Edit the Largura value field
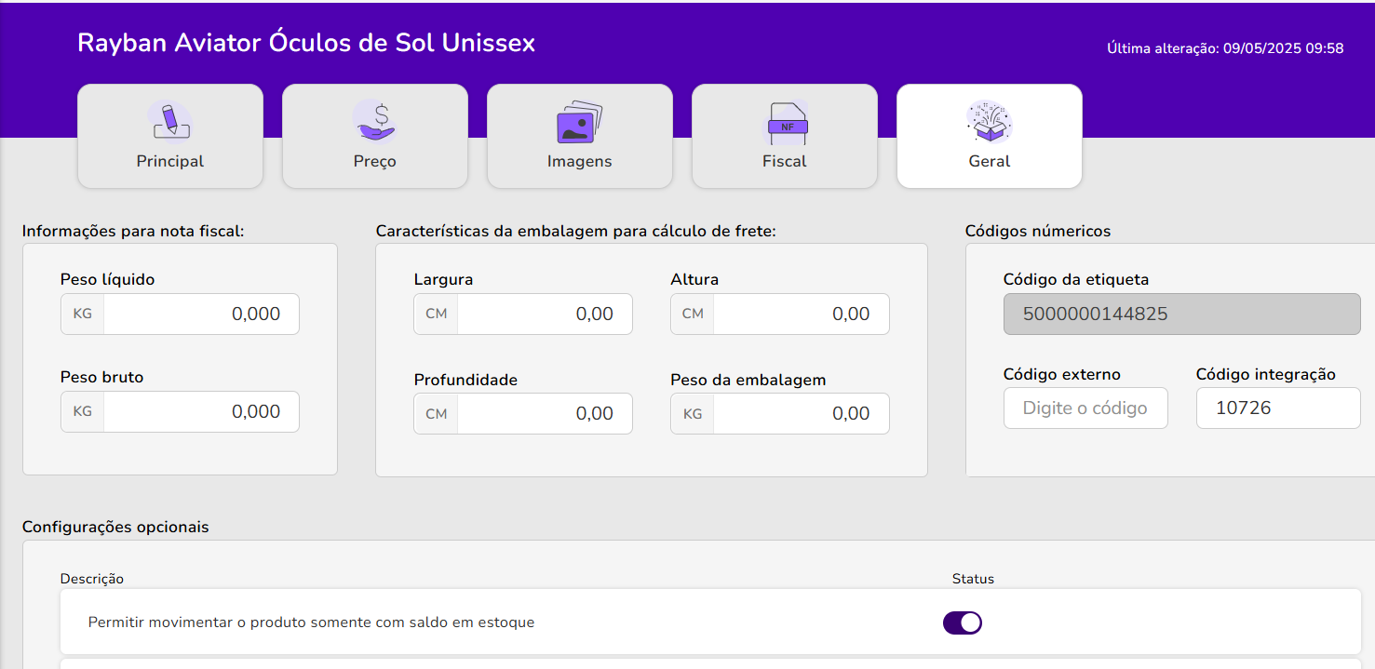 (x=545, y=314)
